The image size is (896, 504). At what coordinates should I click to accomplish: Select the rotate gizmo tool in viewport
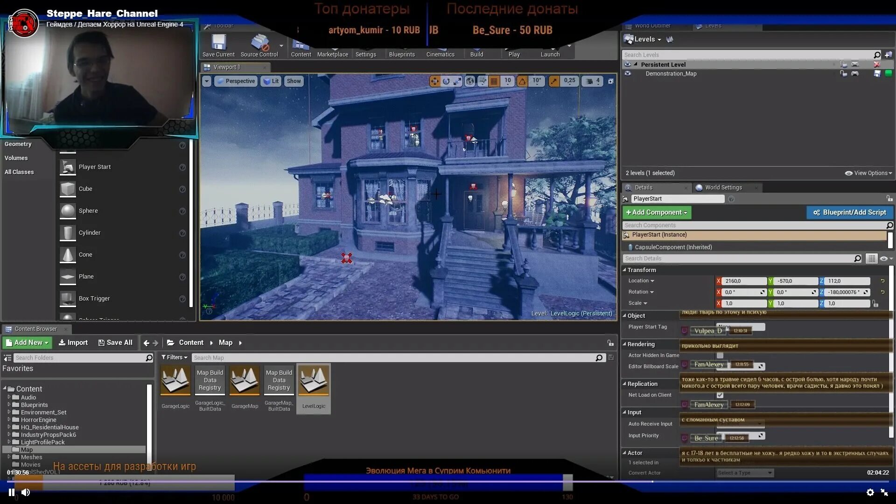[x=446, y=81]
